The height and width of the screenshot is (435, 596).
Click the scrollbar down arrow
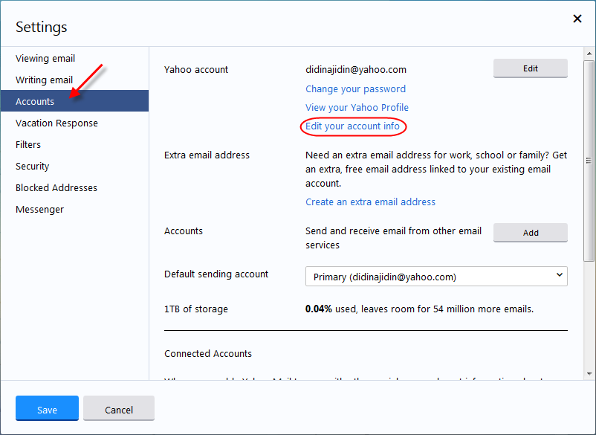(589, 374)
